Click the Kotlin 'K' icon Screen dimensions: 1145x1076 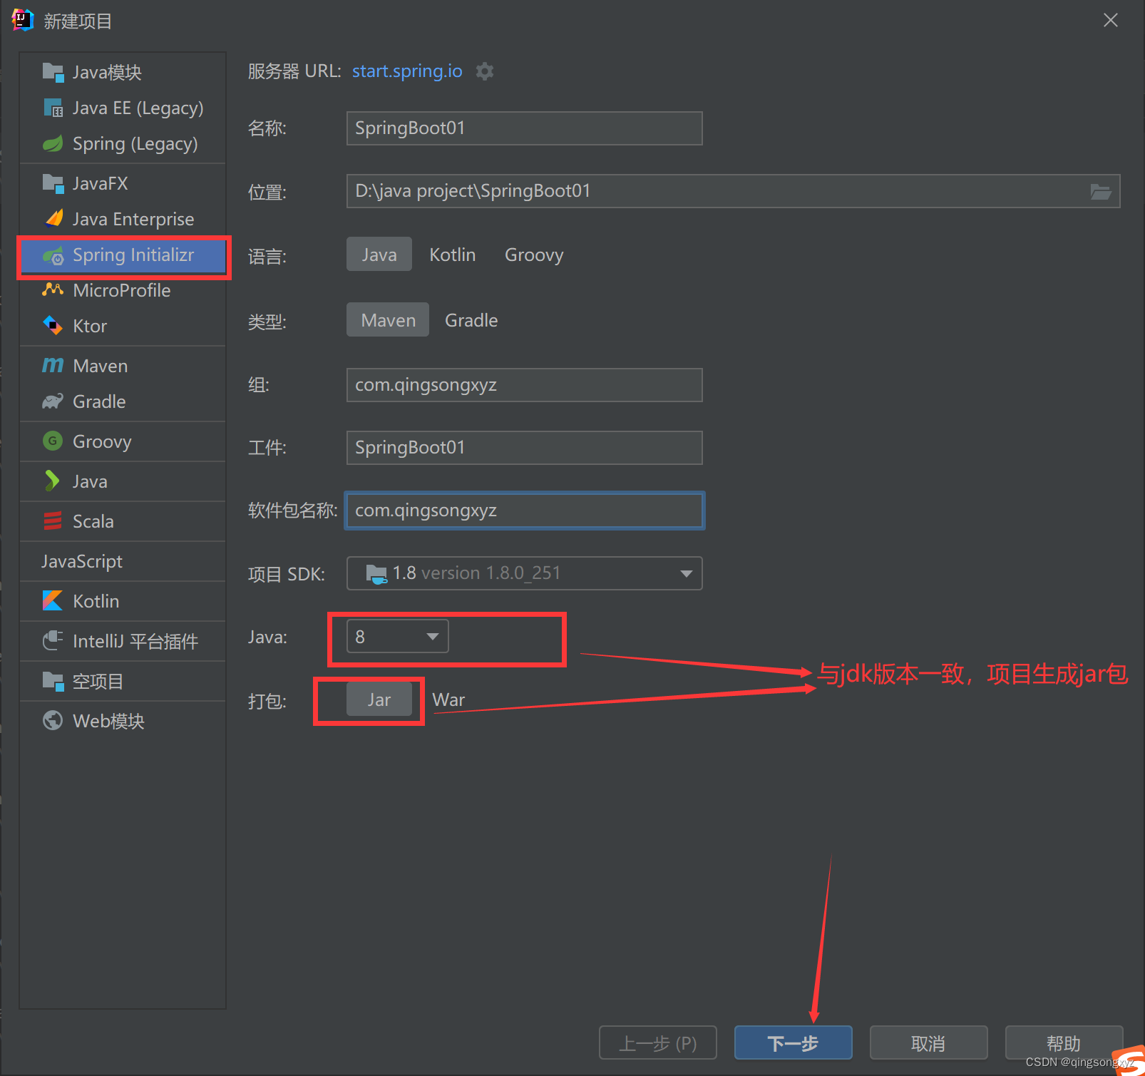pyautogui.click(x=53, y=600)
